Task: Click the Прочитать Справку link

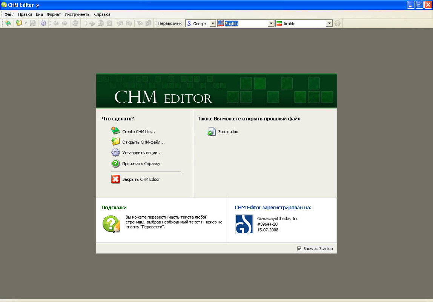Action: click(141, 163)
